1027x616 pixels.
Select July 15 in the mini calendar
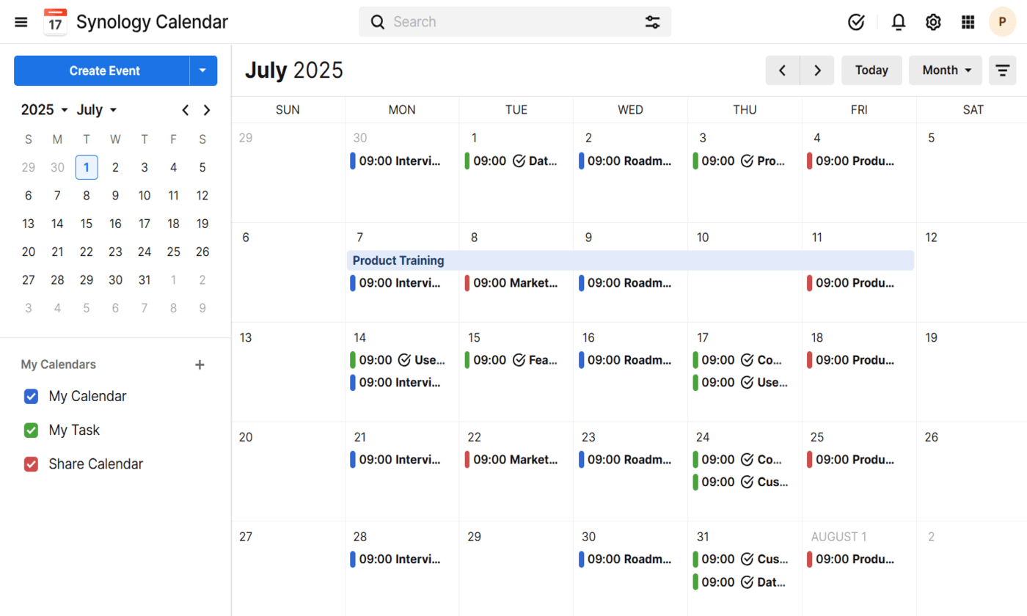point(87,224)
